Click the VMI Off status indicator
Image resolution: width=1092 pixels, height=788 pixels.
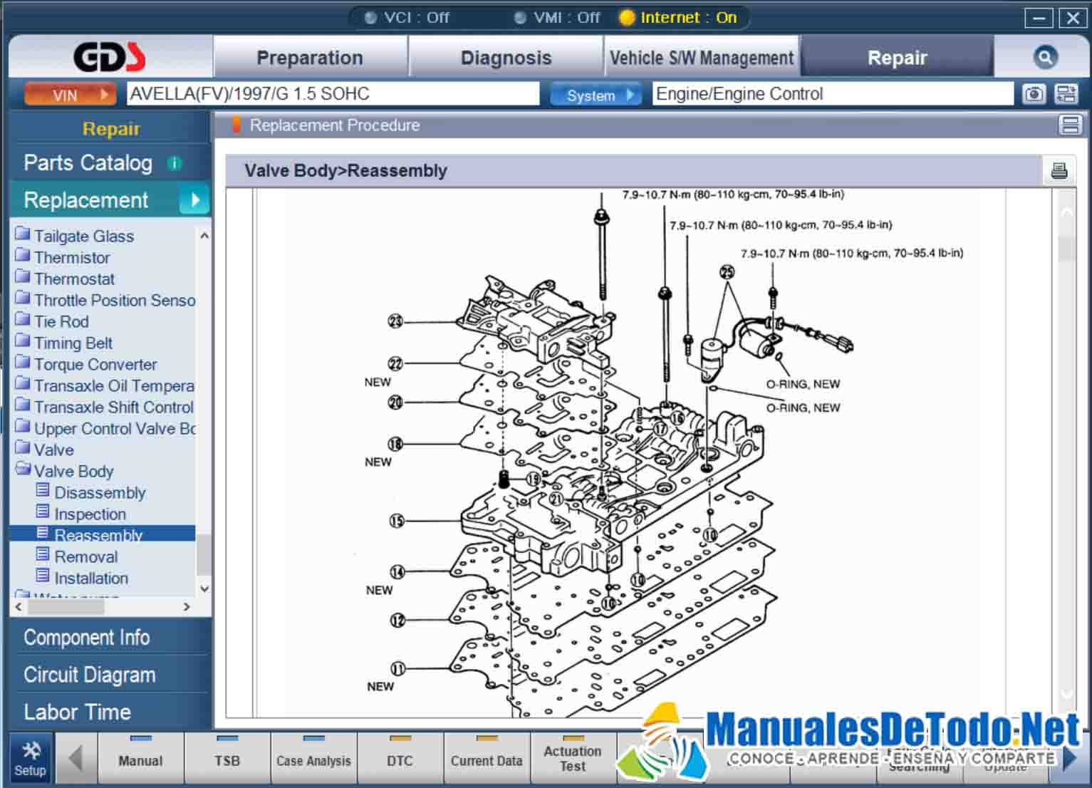(557, 18)
